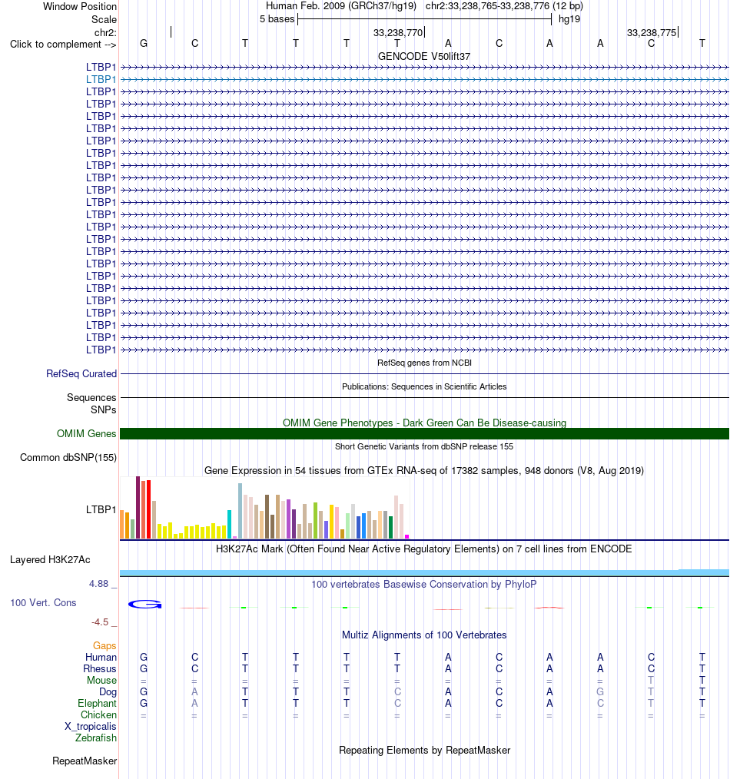Click 'Publications: Sequences in Scientific Articles' title
The image size is (730, 779).
pos(424,386)
